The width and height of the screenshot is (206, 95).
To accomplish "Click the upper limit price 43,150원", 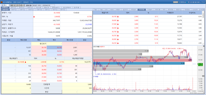I will (57, 24).
